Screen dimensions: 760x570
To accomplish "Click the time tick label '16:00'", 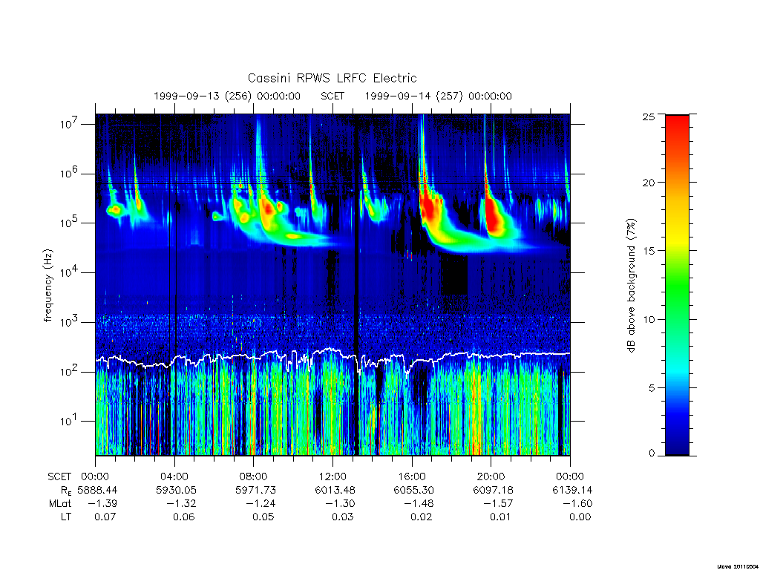I will [412, 476].
